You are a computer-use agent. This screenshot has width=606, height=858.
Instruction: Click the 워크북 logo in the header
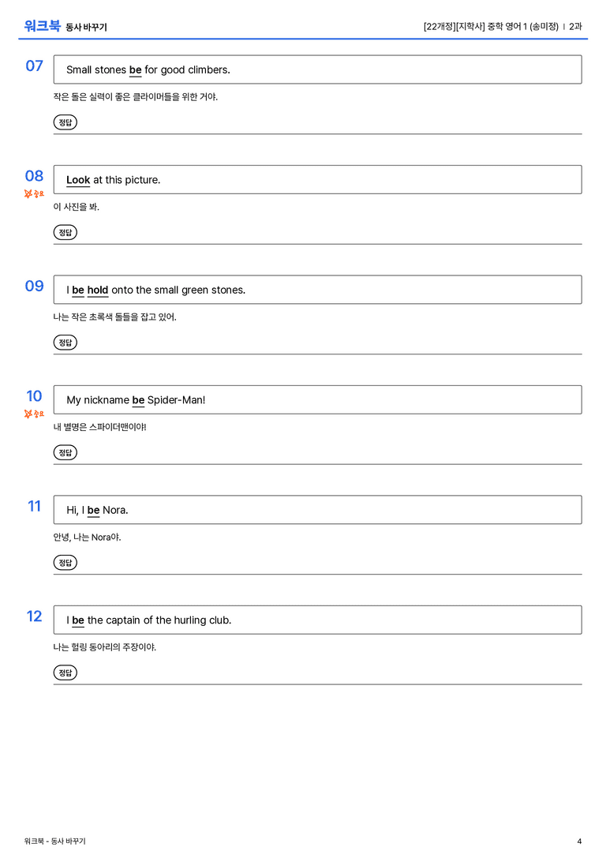(42, 26)
